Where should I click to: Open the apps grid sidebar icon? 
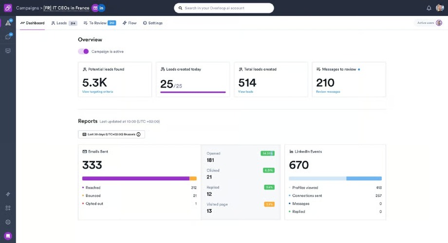tap(8, 208)
